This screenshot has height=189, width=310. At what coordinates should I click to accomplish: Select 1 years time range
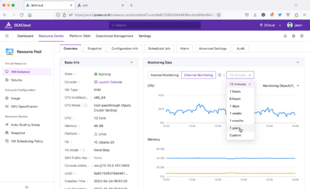(240, 128)
